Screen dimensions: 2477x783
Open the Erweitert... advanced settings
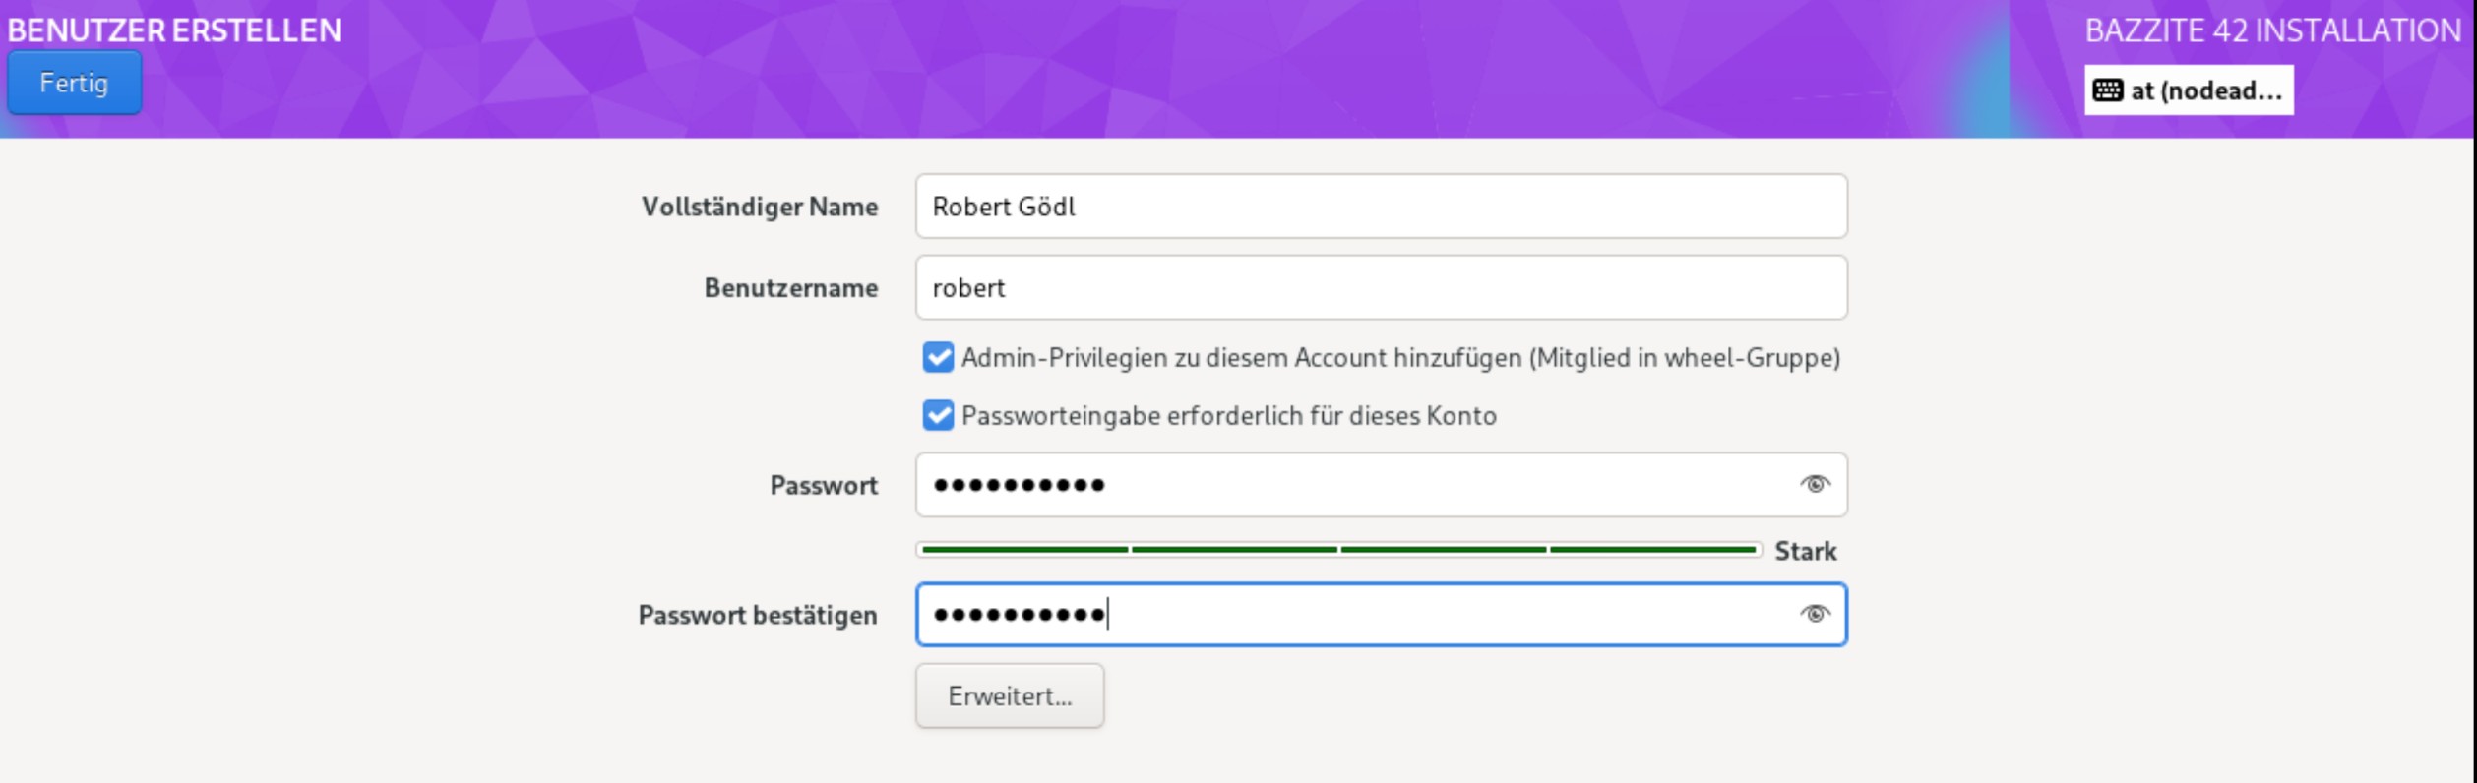pos(1010,696)
